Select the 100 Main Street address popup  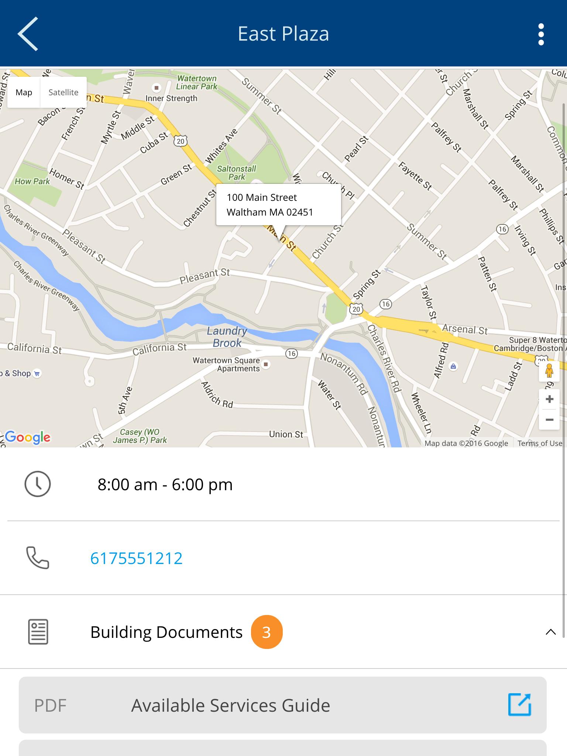(279, 205)
